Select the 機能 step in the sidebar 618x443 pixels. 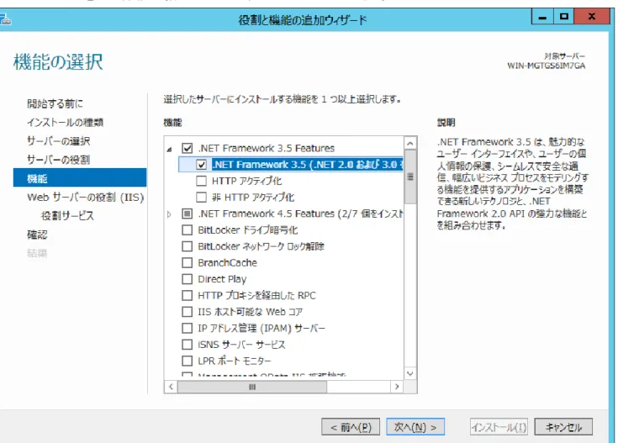point(80,178)
